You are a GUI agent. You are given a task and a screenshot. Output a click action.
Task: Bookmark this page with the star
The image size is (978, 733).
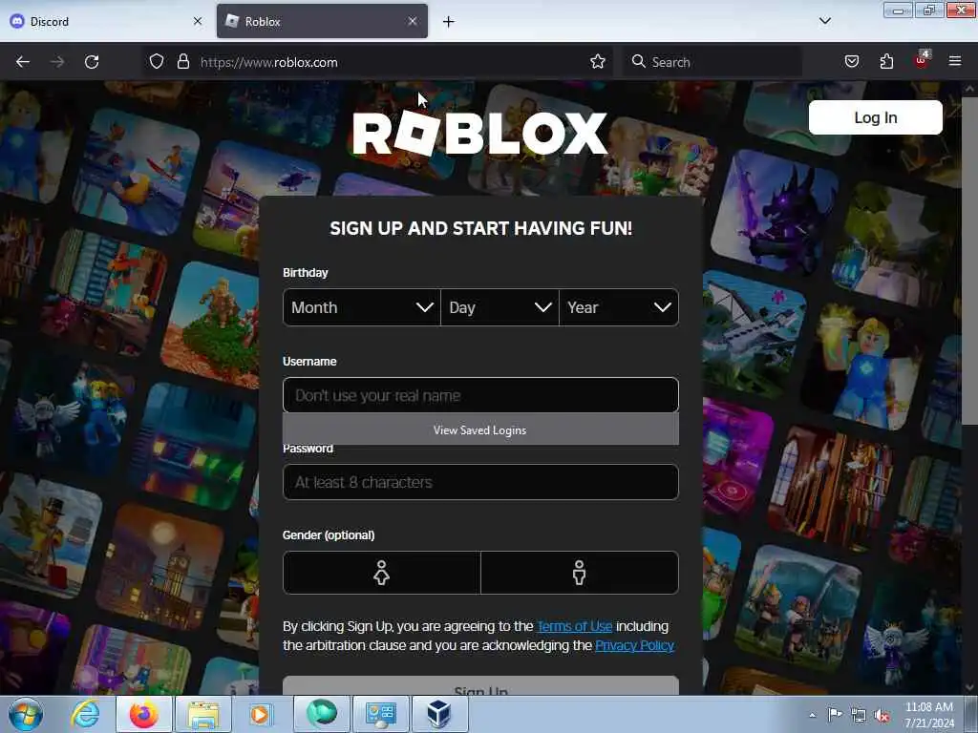click(598, 61)
